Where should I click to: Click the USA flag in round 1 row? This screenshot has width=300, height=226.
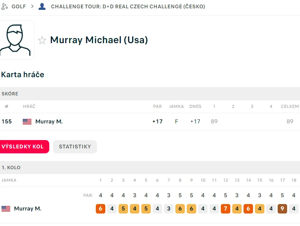point(6,209)
